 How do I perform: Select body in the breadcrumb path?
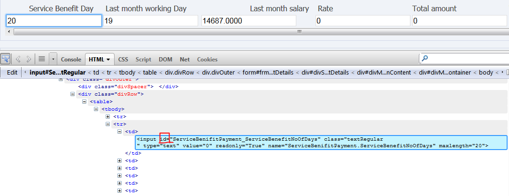pyautogui.click(x=486, y=73)
